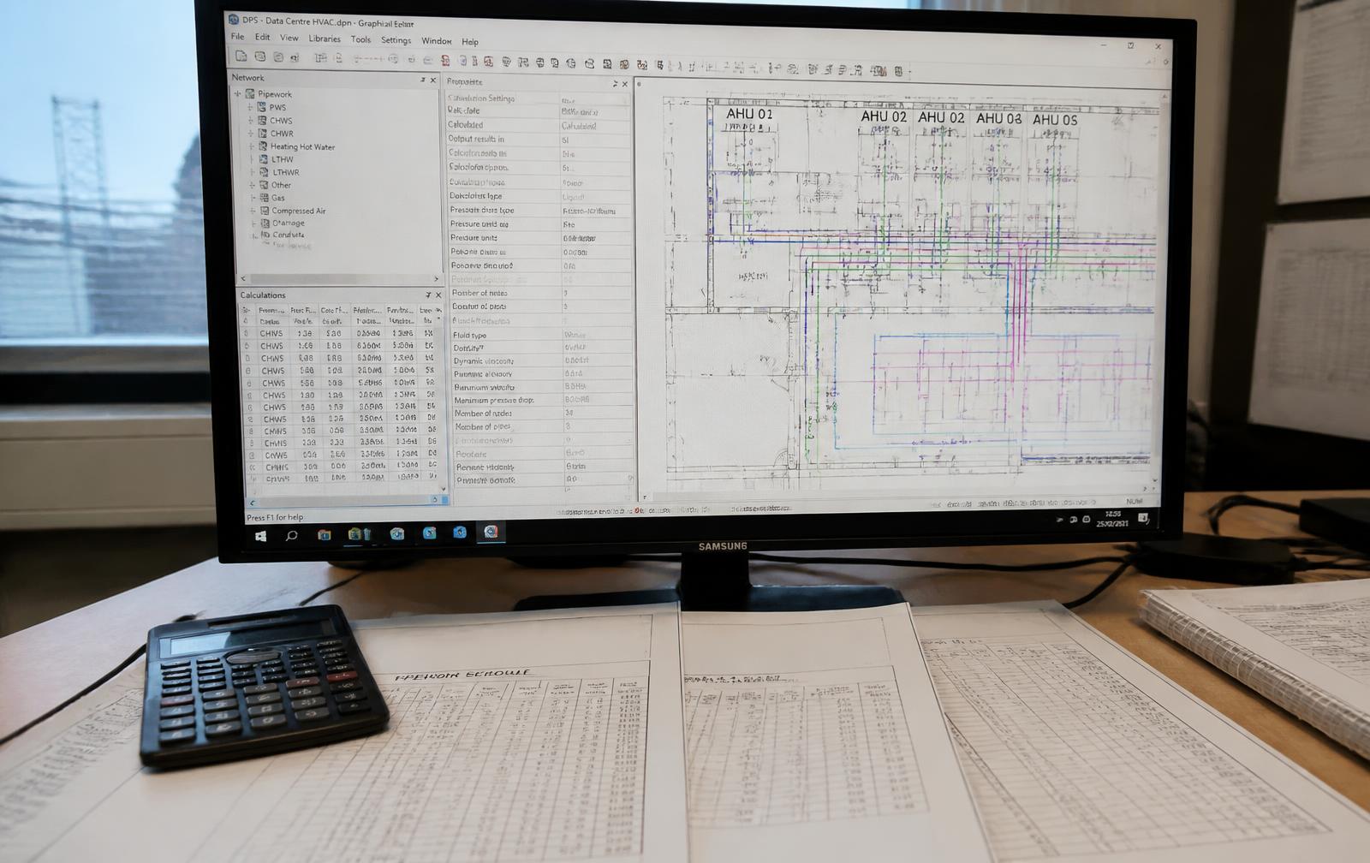1370x863 pixels.
Task: Open taskbar Search
Action: (291, 535)
